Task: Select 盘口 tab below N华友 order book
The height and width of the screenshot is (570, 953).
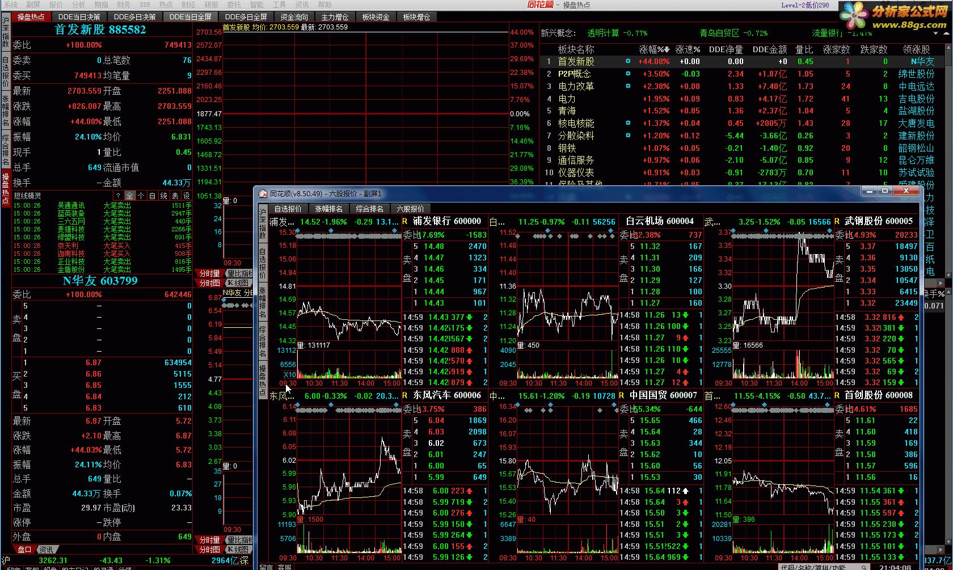Action: point(24,550)
